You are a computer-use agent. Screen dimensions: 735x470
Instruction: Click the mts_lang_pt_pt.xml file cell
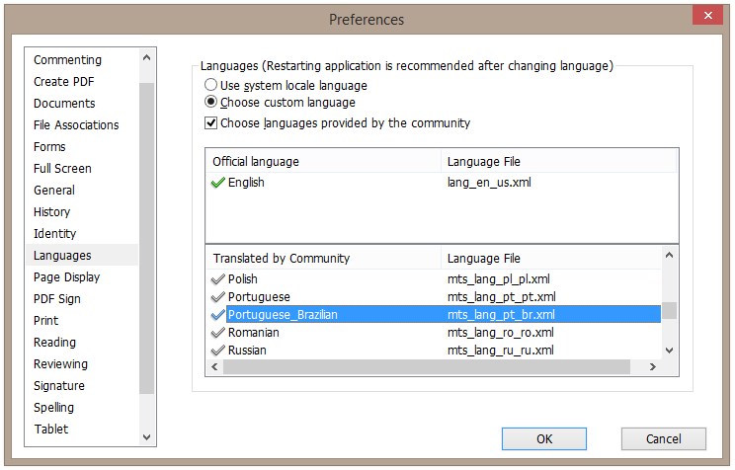tap(501, 297)
